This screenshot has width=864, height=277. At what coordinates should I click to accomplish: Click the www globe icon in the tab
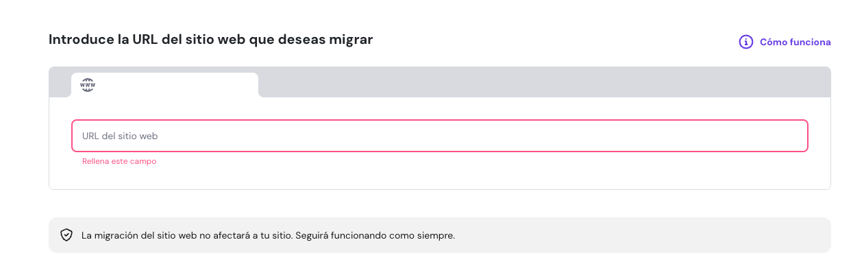(x=88, y=85)
